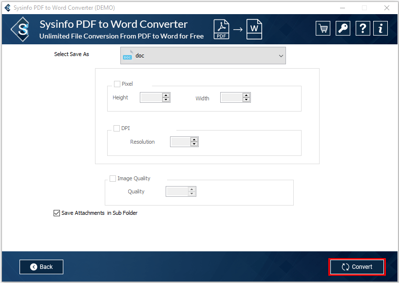This screenshot has width=399, height=283.
Task: Open the key activation icon
Action: click(343, 28)
